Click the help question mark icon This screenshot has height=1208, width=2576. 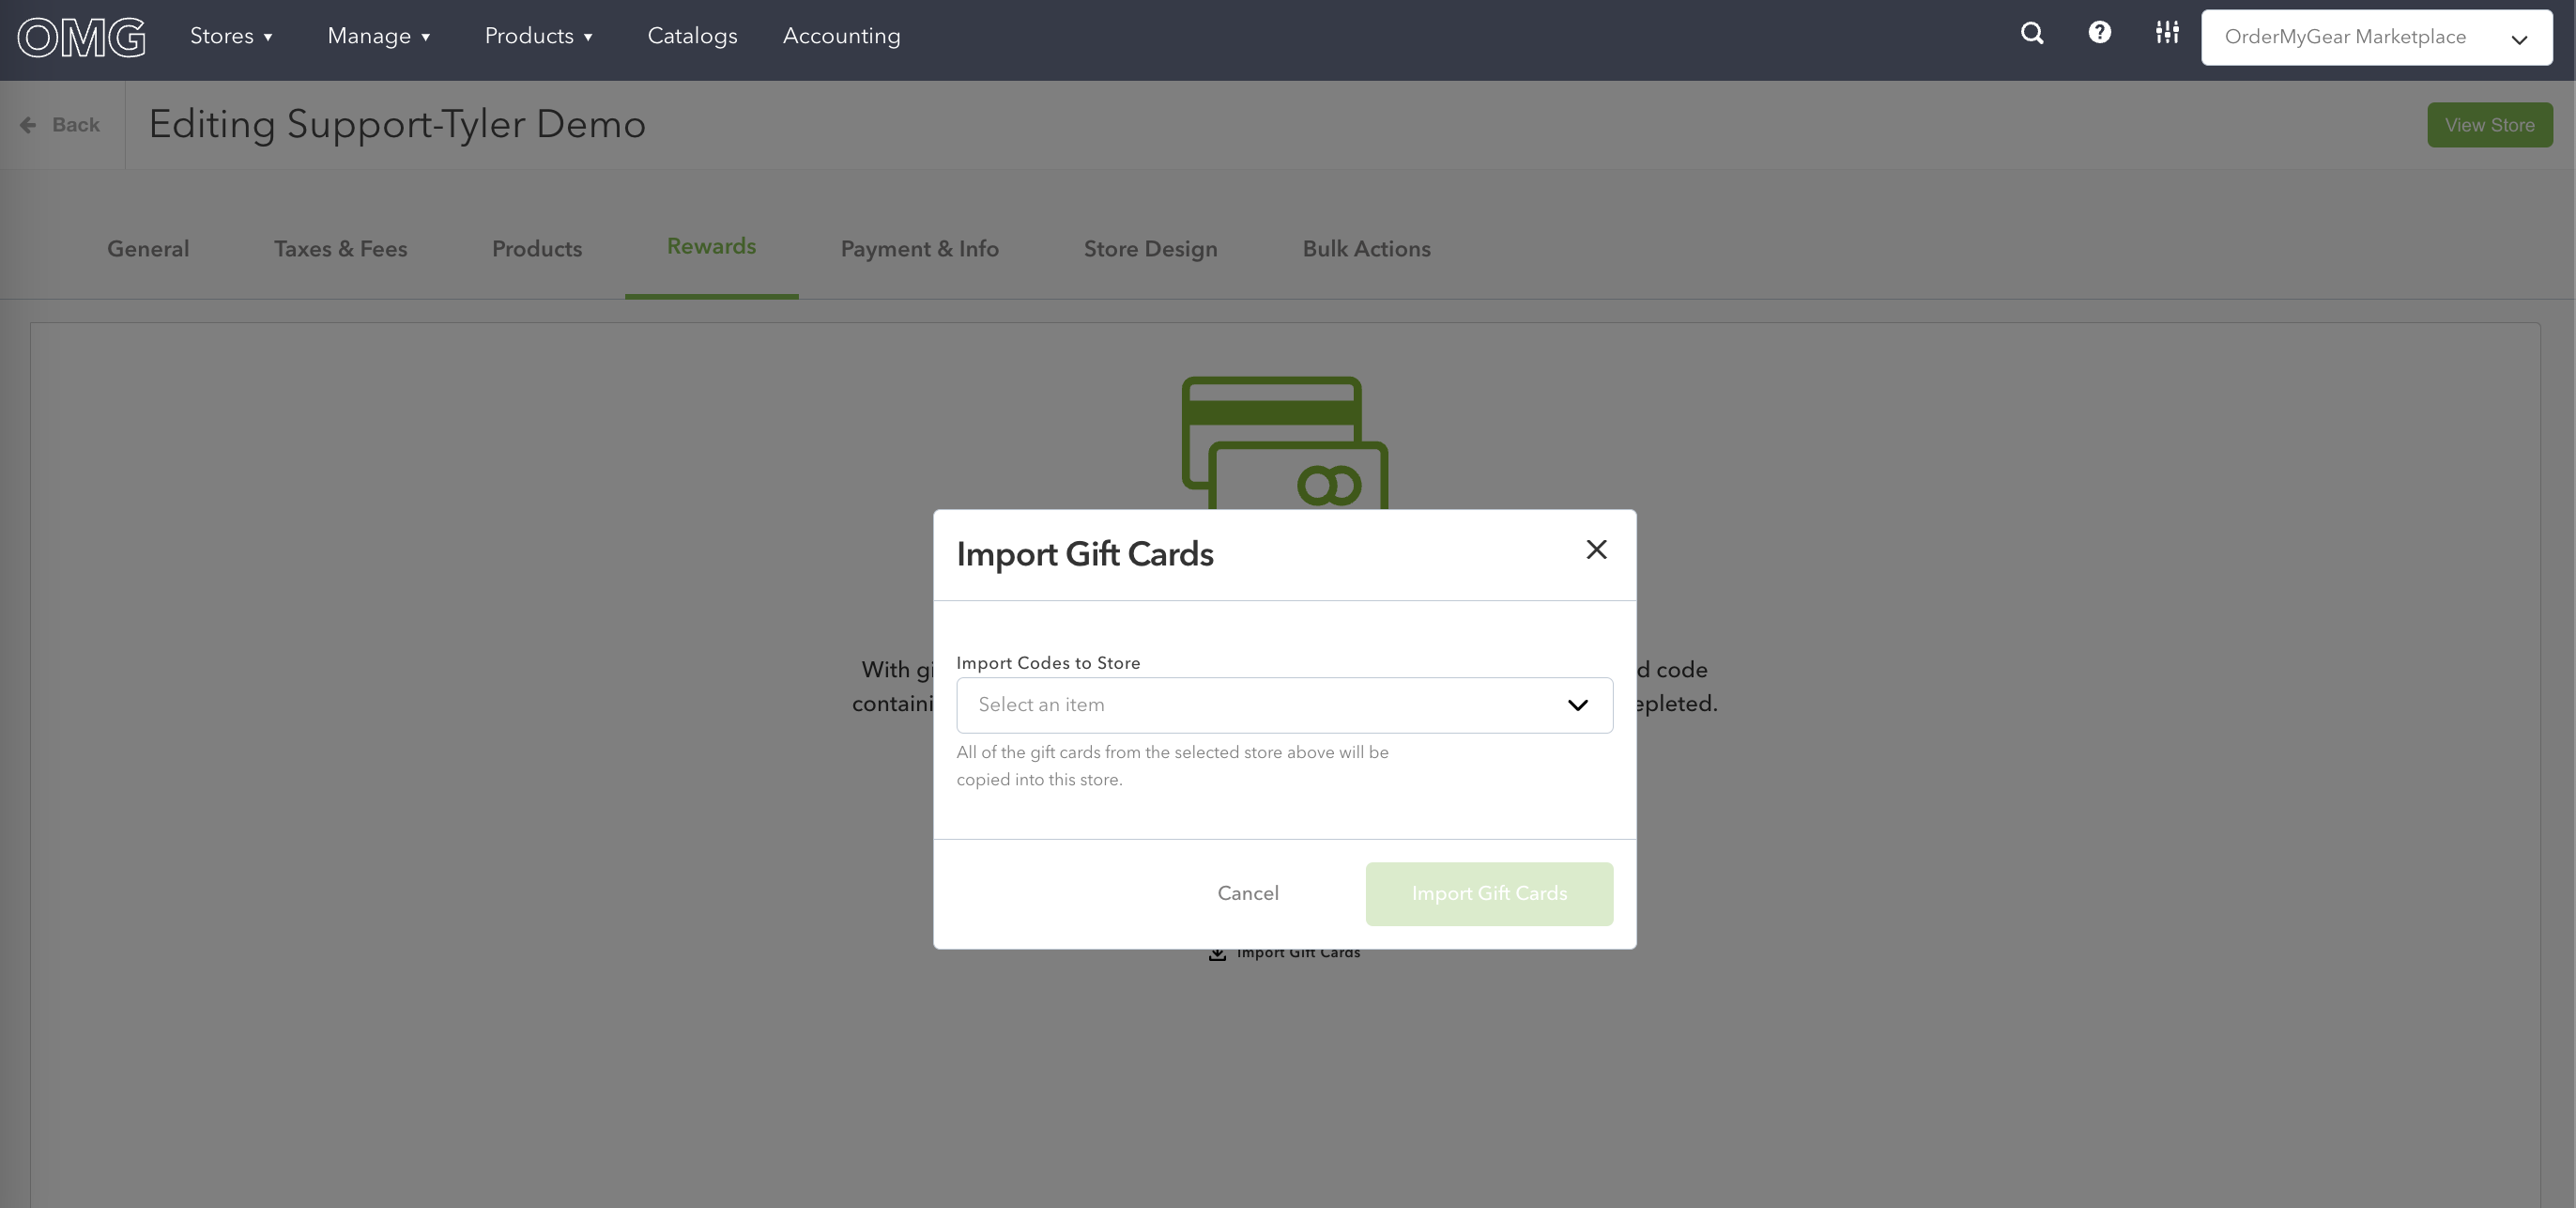tap(2099, 33)
